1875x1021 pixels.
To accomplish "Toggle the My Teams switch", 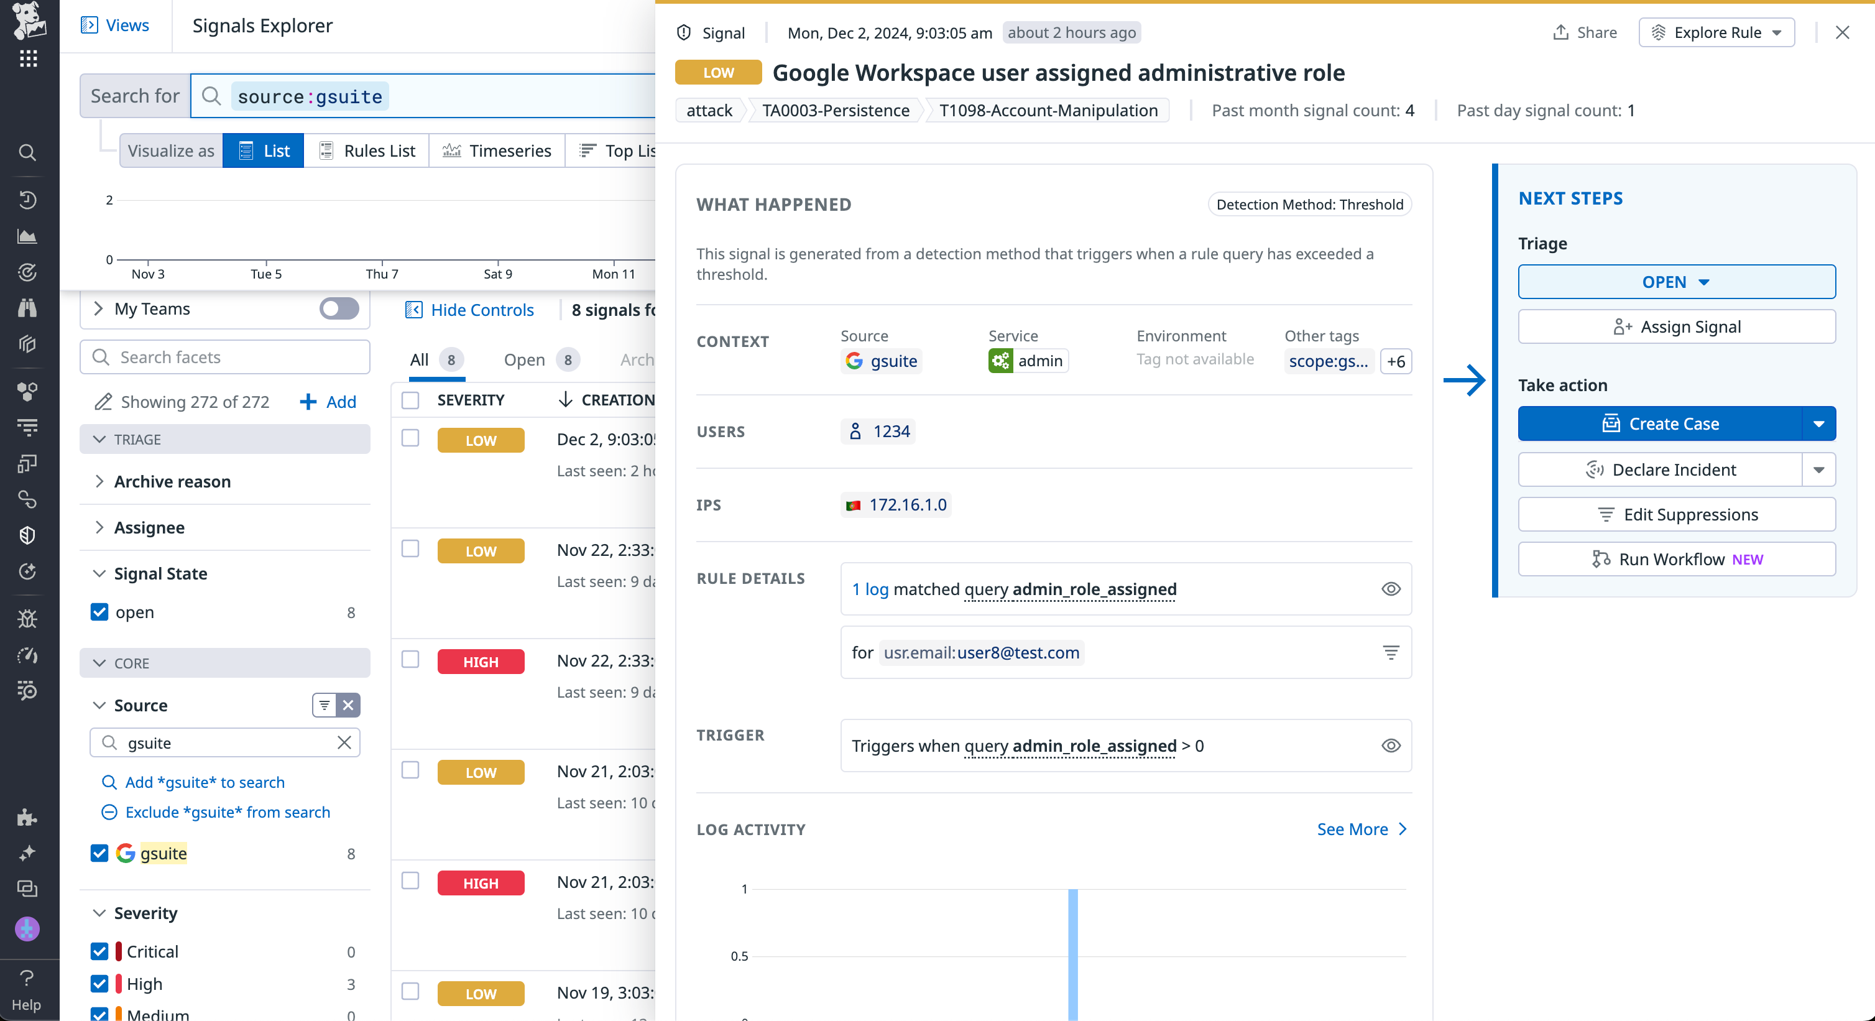I will point(338,309).
